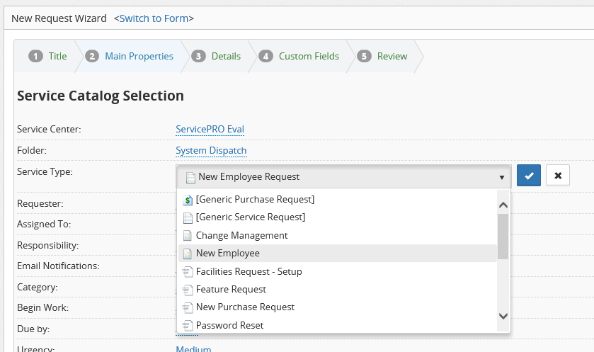Screen dimensions: 594x352
Task: Click the Feature Request list icon
Action: tap(188, 289)
